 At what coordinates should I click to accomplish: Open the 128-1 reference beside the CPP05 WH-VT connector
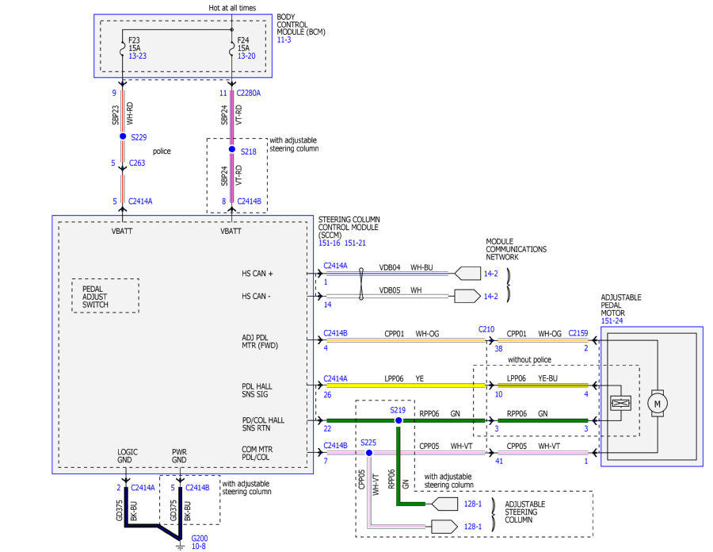point(473,527)
